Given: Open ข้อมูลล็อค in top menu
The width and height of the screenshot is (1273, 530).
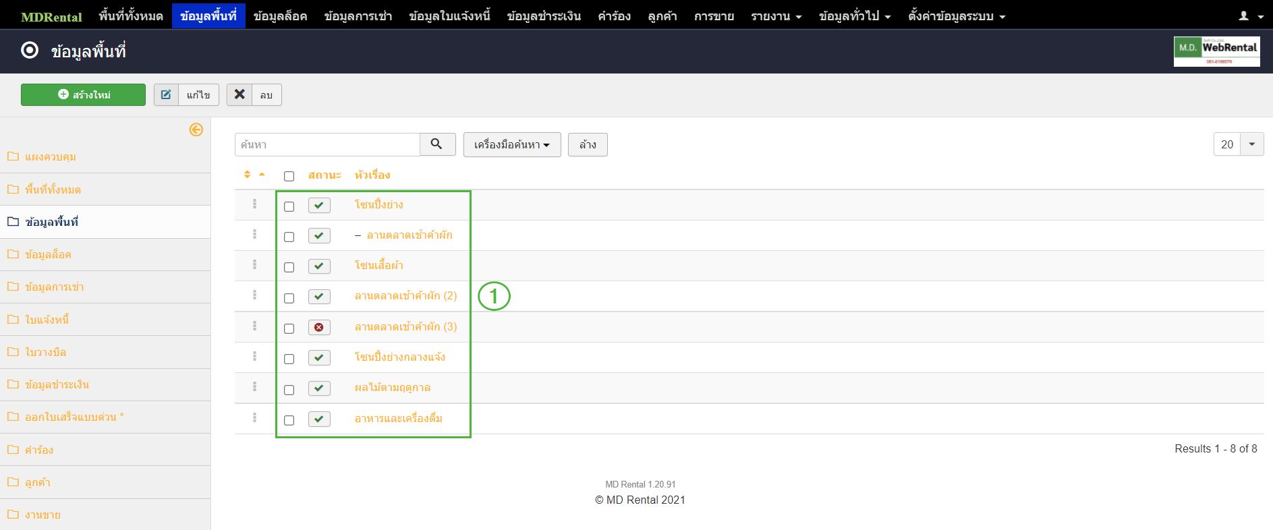Looking at the screenshot, I should click(281, 16).
